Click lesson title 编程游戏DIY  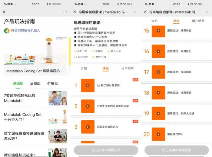(x=175, y=134)
